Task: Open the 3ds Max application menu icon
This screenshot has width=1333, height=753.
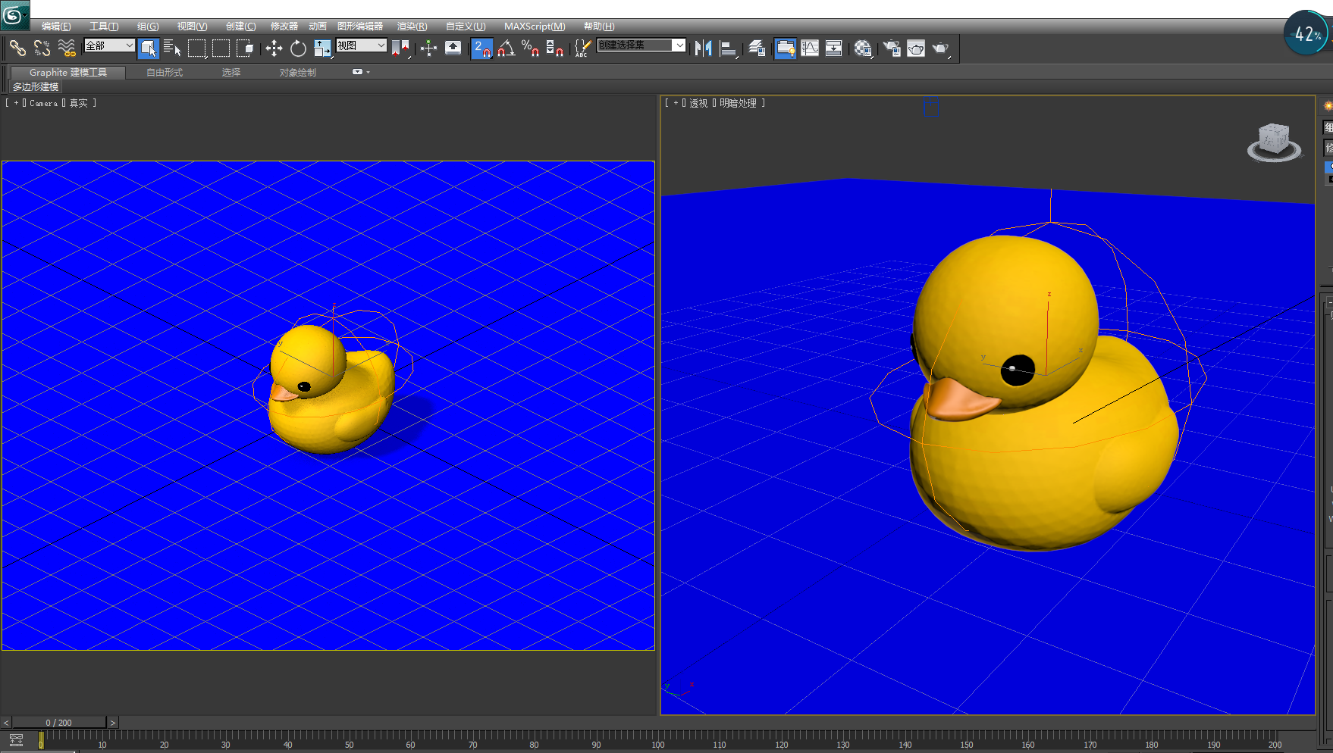Action: 14,15
